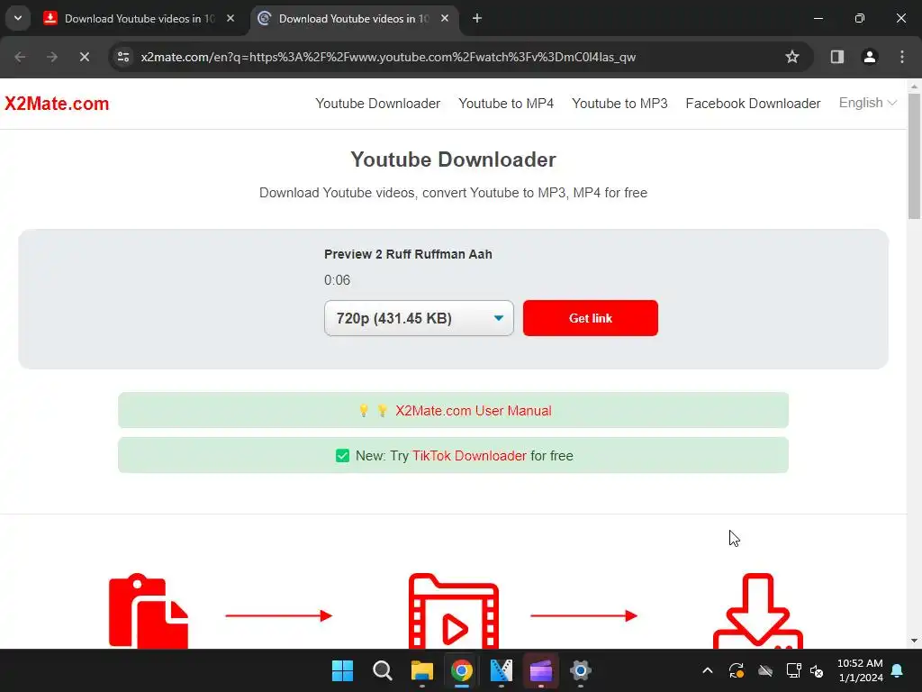Viewport: 922px width, 692px height.
Task: Open the Youtube to MP3 page
Action: click(x=619, y=104)
